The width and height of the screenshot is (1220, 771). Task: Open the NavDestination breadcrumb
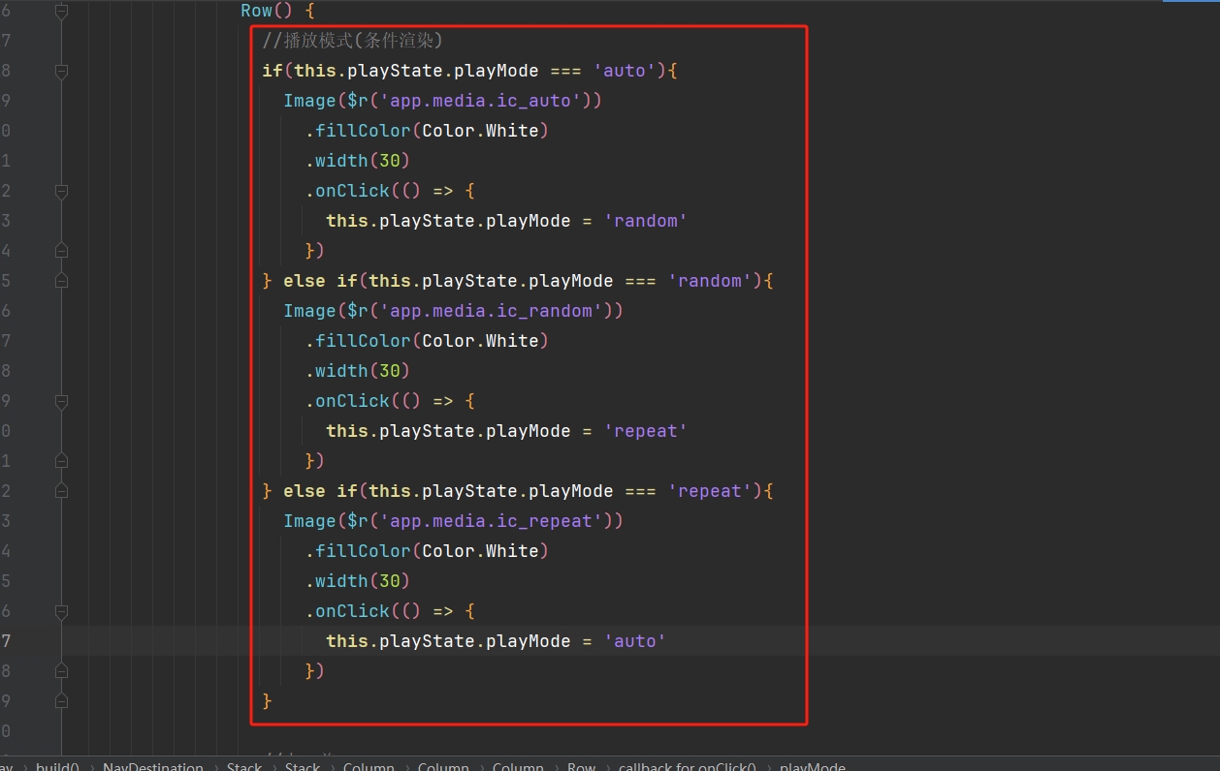pos(152,766)
